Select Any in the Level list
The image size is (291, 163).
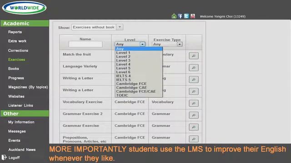[x=139, y=49]
